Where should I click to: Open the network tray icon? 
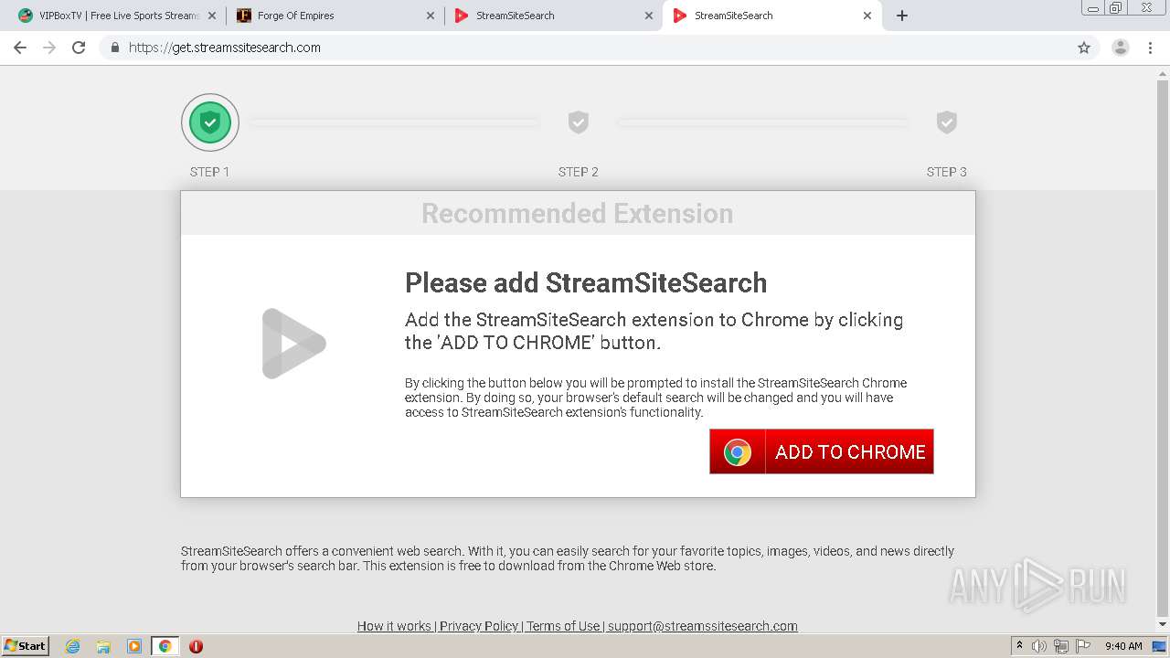pyautogui.click(x=1060, y=646)
